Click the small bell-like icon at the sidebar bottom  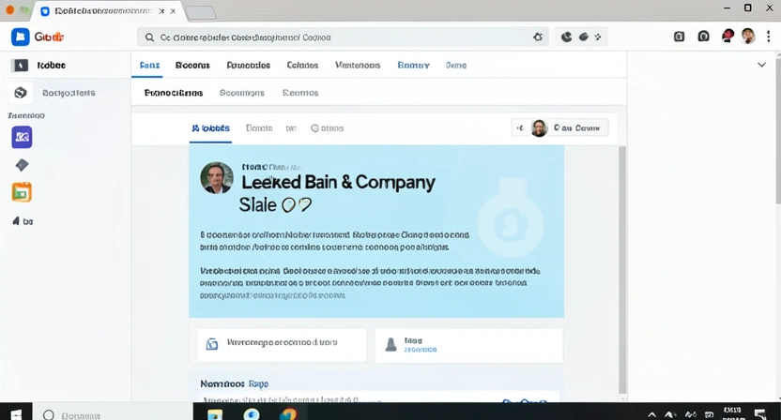(x=17, y=221)
